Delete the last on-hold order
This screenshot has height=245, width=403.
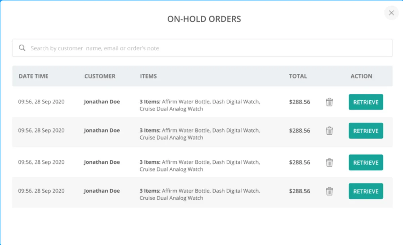pos(329,191)
